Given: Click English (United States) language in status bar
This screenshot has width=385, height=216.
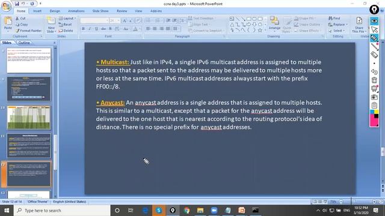Looking at the screenshot, I should click(70, 202).
